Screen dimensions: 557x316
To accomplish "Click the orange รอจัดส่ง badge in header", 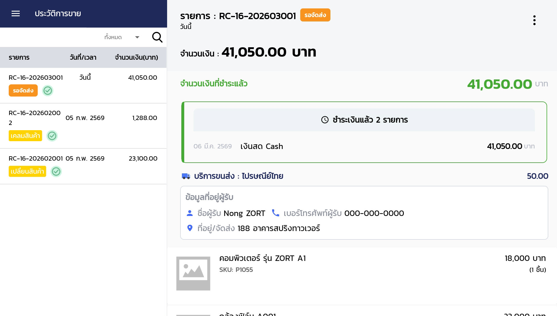I will pyautogui.click(x=315, y=15).
